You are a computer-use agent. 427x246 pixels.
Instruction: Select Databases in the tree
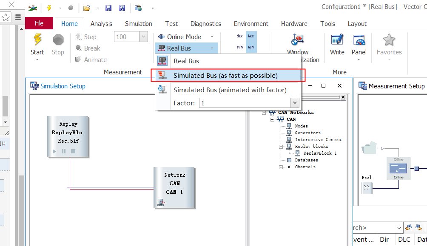click(306, 160)
